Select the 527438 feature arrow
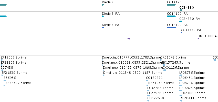Screen dimensions: 218x102 pyautogui.click(x=2, y=70)
